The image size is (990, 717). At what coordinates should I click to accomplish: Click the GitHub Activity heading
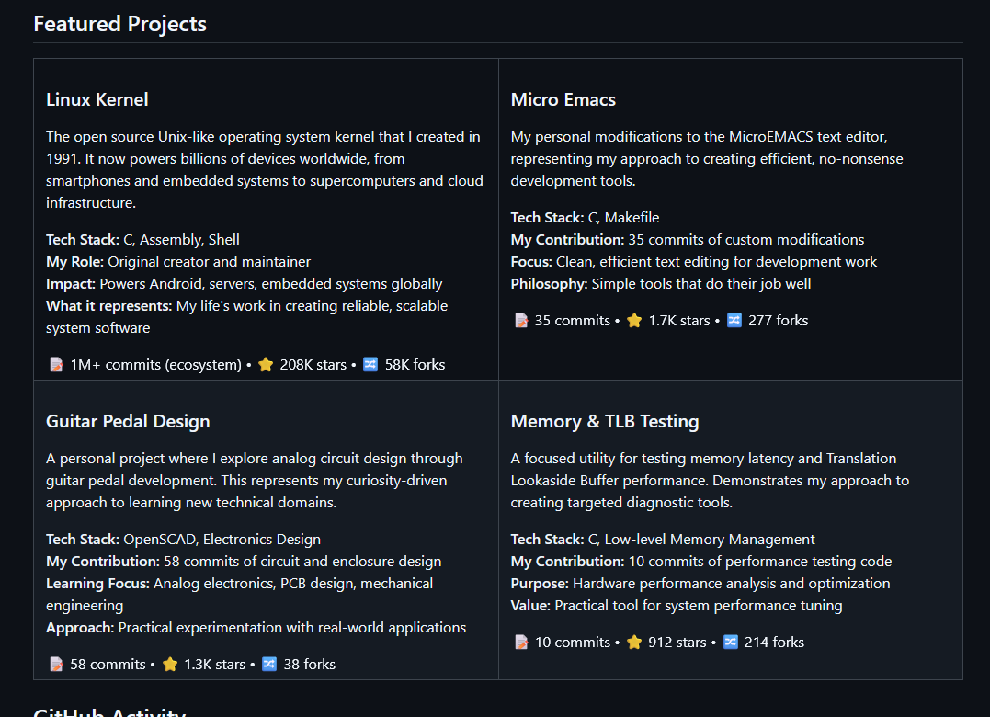pyautogui.click(x=110, y=711)
